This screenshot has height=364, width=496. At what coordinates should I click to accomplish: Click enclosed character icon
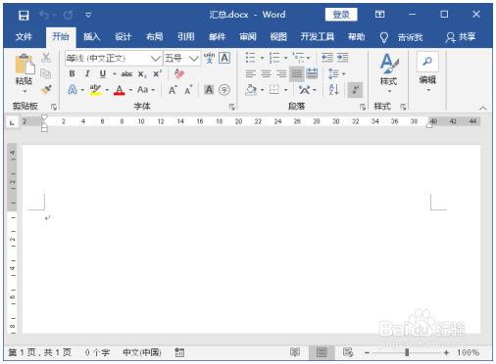tap(224, 89)
